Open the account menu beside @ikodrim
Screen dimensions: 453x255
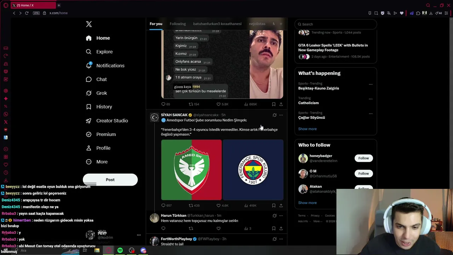139,235
